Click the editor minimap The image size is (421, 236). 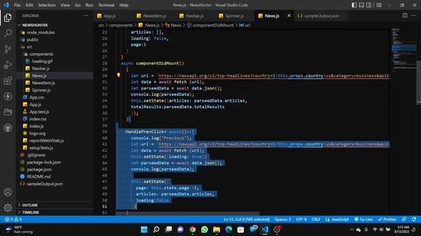click(x=404, y=50)
